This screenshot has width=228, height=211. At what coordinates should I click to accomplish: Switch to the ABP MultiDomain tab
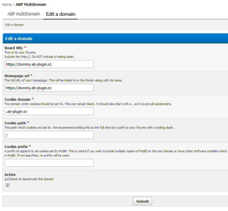24,14
